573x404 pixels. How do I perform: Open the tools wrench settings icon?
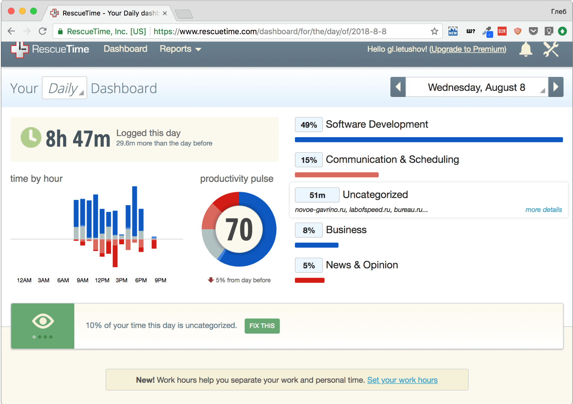tap(551, 49)
